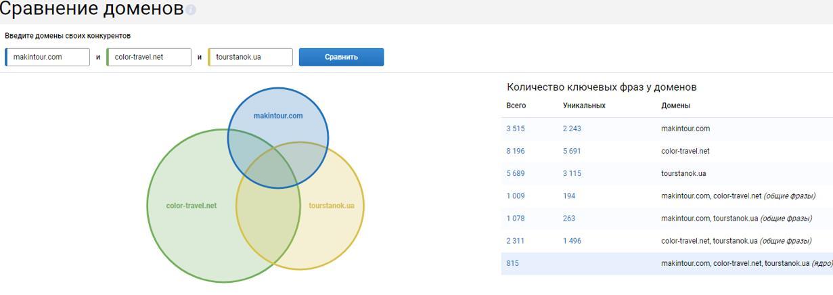Viewport: 833px width, 295px height.
Task: Click the info icon beside the page title
Action: 191,10
